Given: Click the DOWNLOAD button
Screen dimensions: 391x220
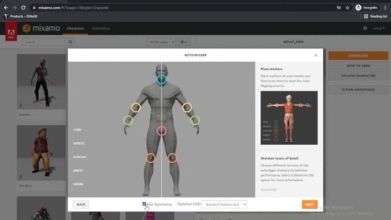Looking at the screenshot, I should click(x=358, y=56).
